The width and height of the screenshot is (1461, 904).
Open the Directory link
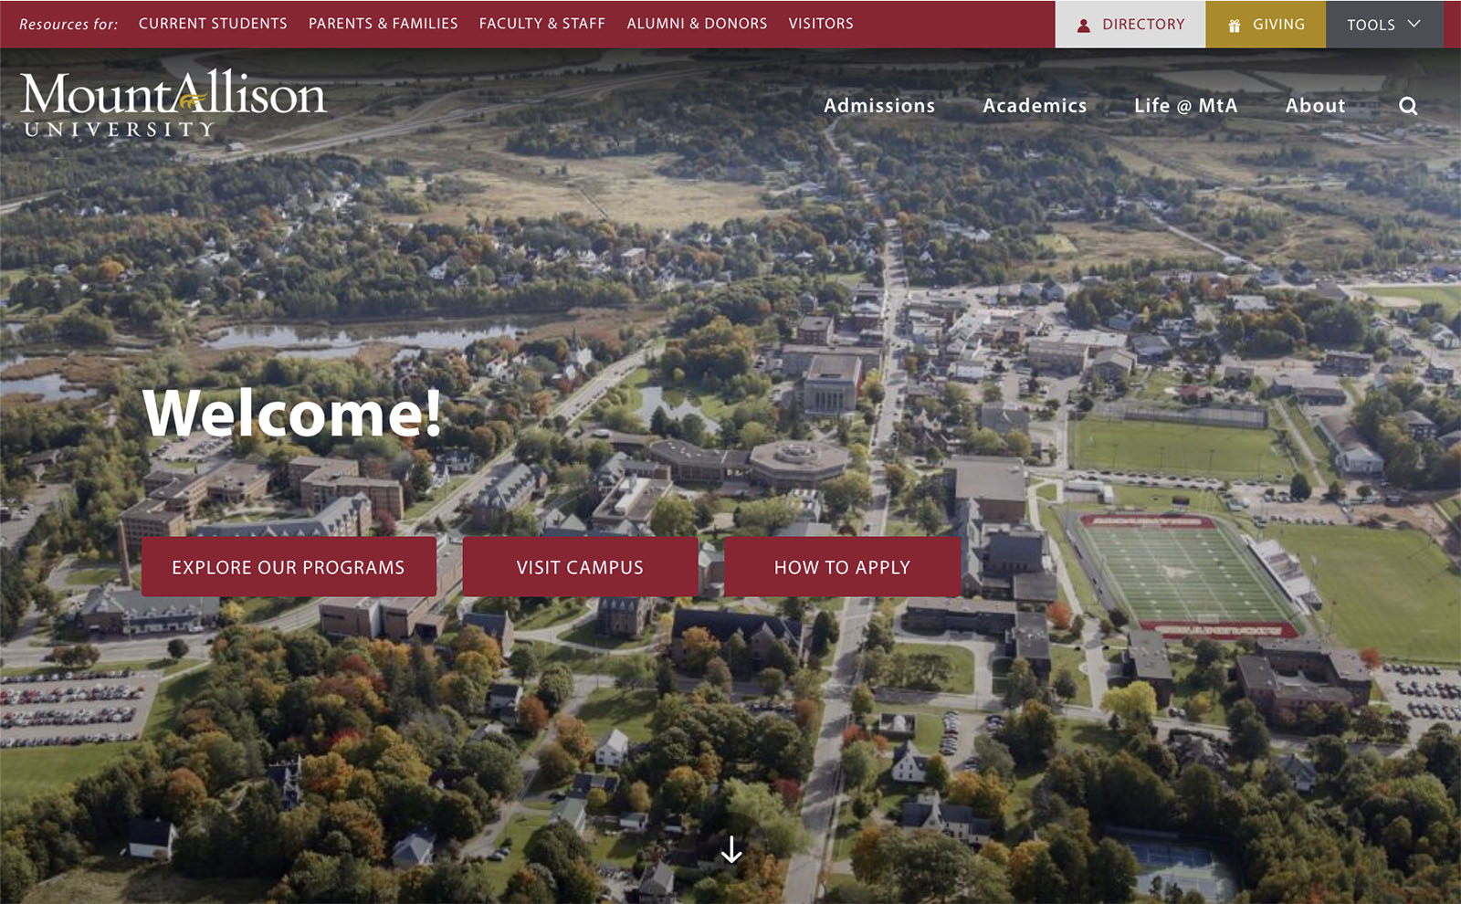[1130, 25]
